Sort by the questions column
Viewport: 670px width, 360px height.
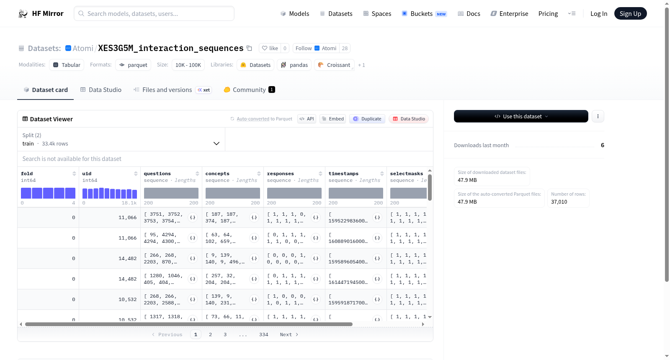coord(197,174)
